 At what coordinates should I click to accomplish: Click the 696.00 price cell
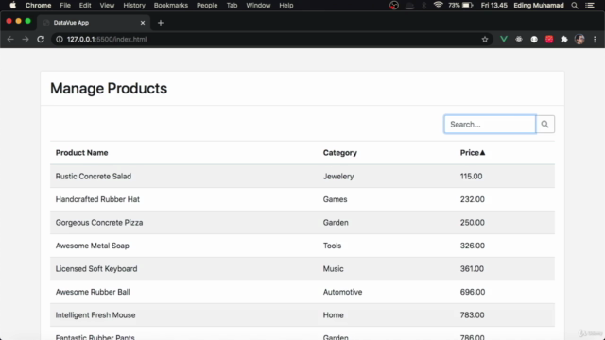(473, 292)
